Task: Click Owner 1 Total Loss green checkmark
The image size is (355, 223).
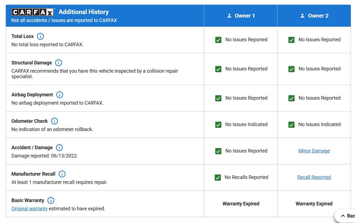Action: tap(218, 40)
